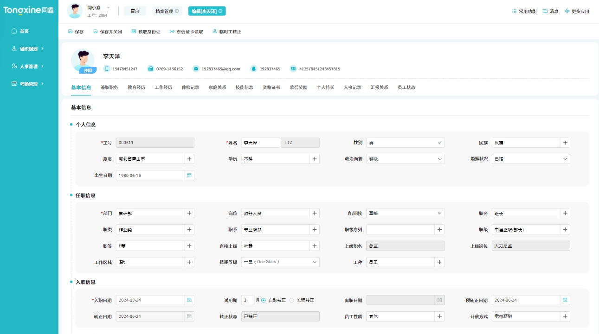
Task: Click the plus icon next to 学历
Action: click(315, 159)
